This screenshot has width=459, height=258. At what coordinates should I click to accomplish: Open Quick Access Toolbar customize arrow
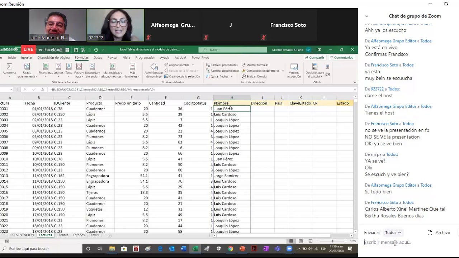click(x=103, y=50)
